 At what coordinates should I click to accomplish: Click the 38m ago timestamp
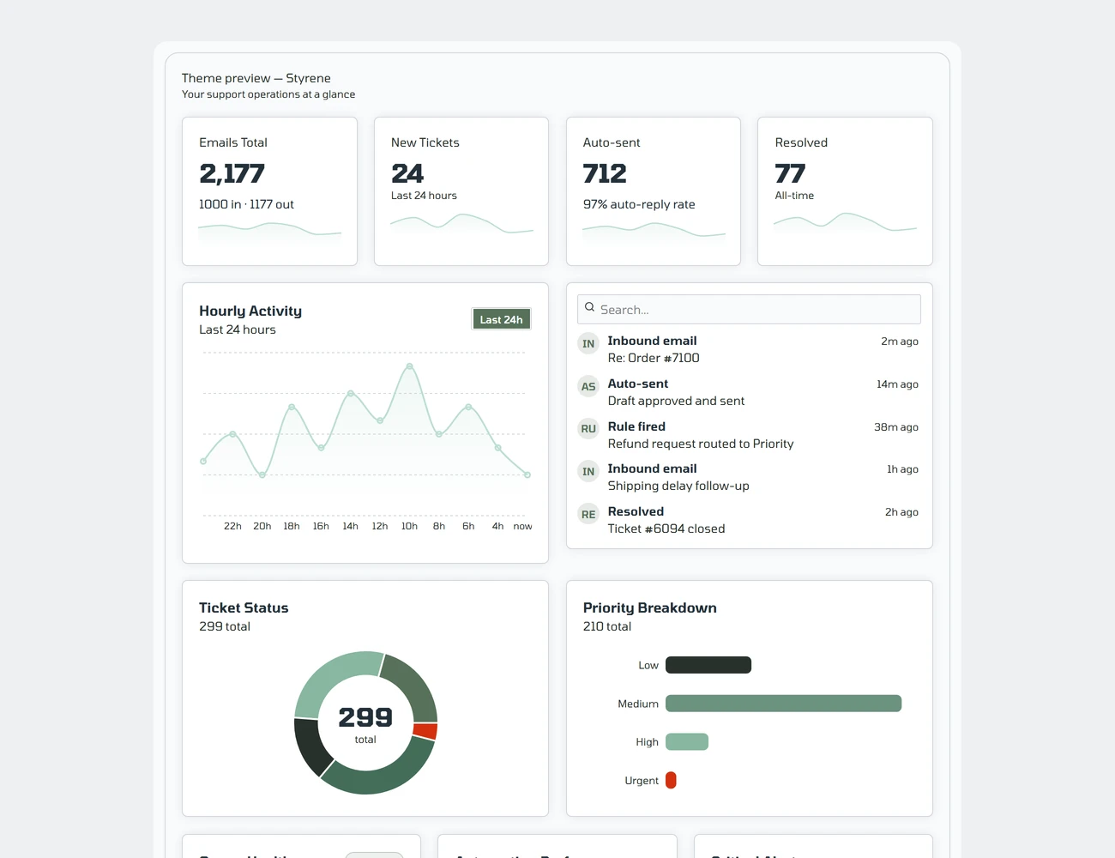pos(896,427)
